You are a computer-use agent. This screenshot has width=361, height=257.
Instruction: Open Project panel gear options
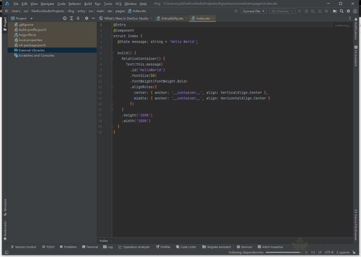click(x=86, y=18)
